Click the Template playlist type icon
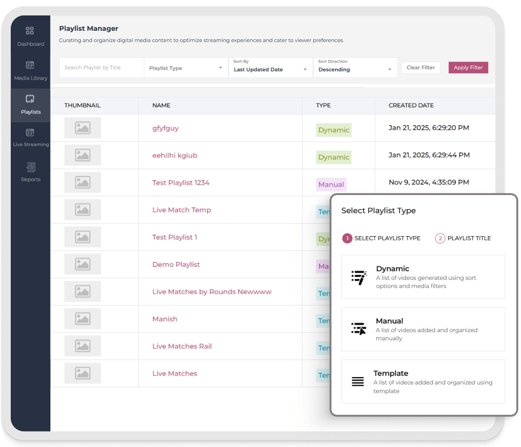 (x=358, y=382)
